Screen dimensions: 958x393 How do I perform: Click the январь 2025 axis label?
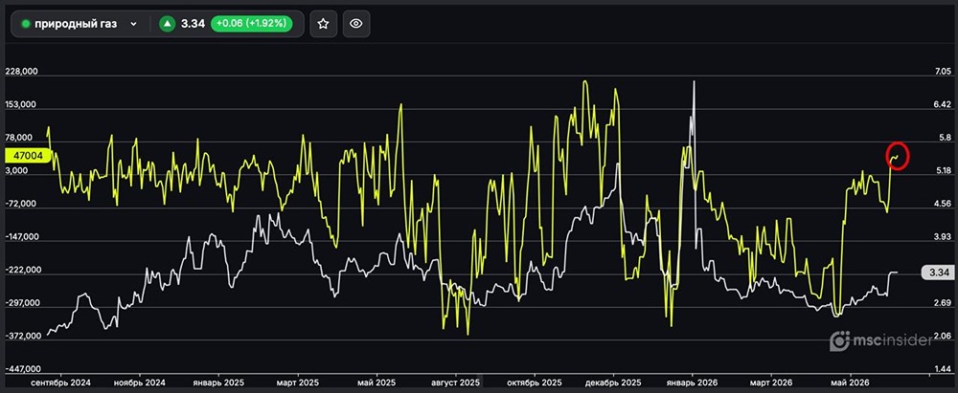[x=218, y=382]
